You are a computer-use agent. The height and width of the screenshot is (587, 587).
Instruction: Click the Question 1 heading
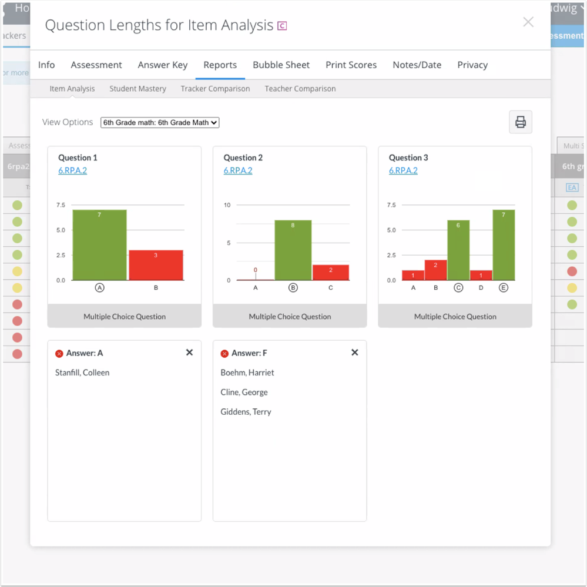coord(78,157)
